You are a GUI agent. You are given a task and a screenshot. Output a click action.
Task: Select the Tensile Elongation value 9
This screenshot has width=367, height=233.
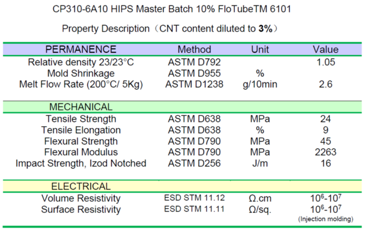[325, 130]
